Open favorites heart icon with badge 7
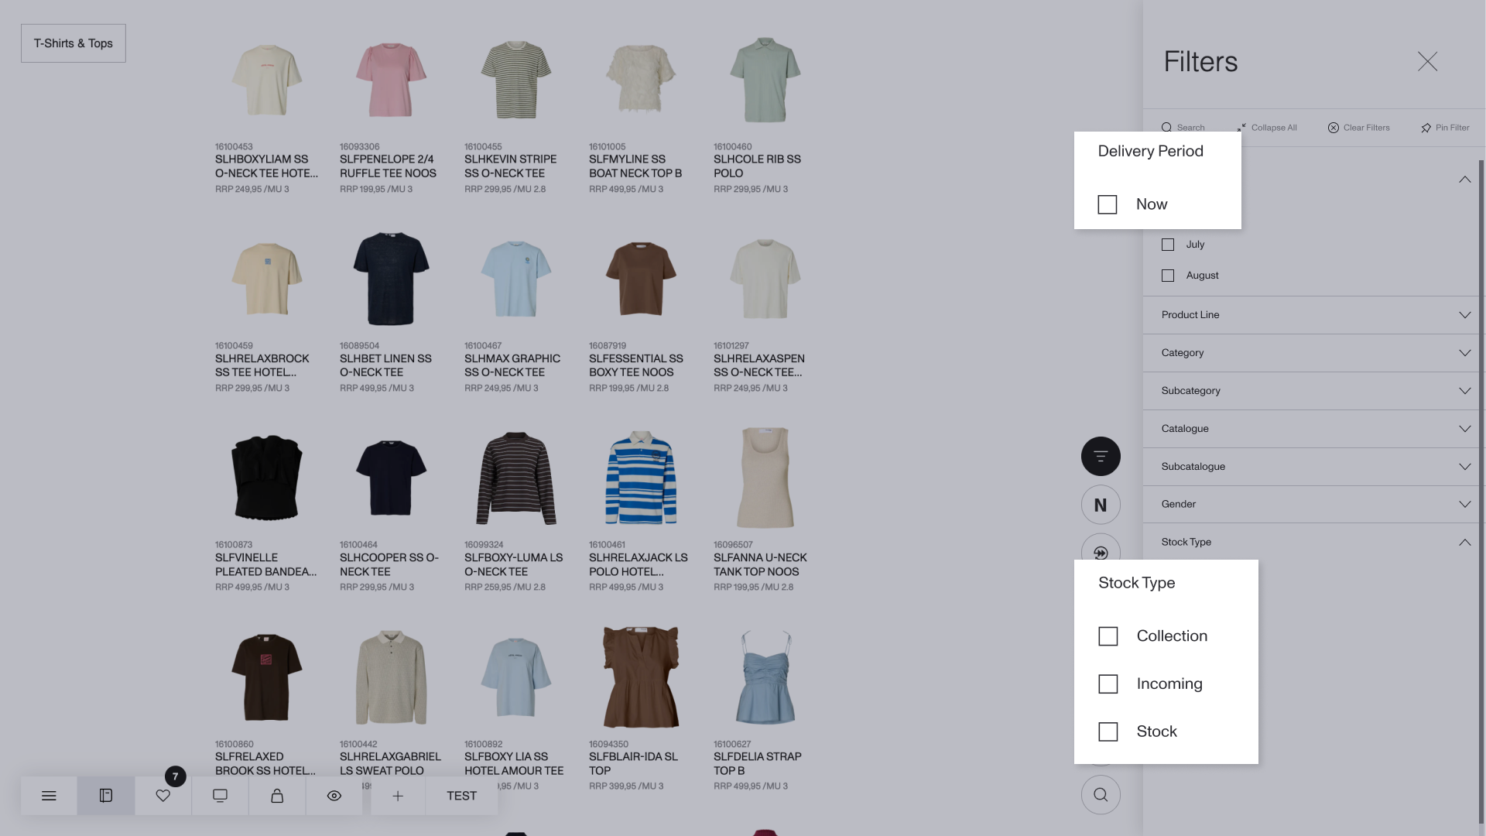1486x836 pixels. click(x=163, y=796)
